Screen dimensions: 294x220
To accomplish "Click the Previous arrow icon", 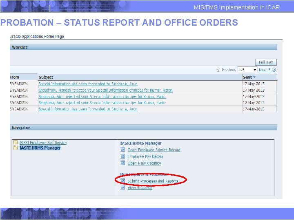I will click(218, 70).
